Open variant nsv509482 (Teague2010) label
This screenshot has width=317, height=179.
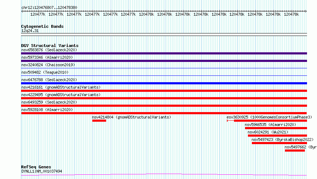[45, 72]
